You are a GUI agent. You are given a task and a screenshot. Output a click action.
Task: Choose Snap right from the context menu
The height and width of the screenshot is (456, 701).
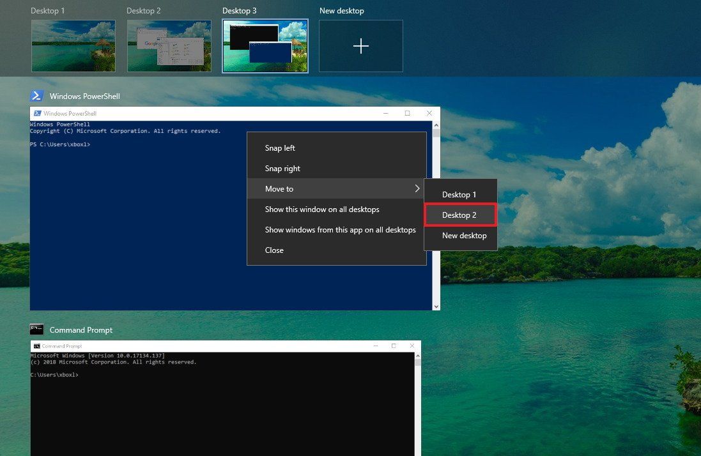click(336, 169)
